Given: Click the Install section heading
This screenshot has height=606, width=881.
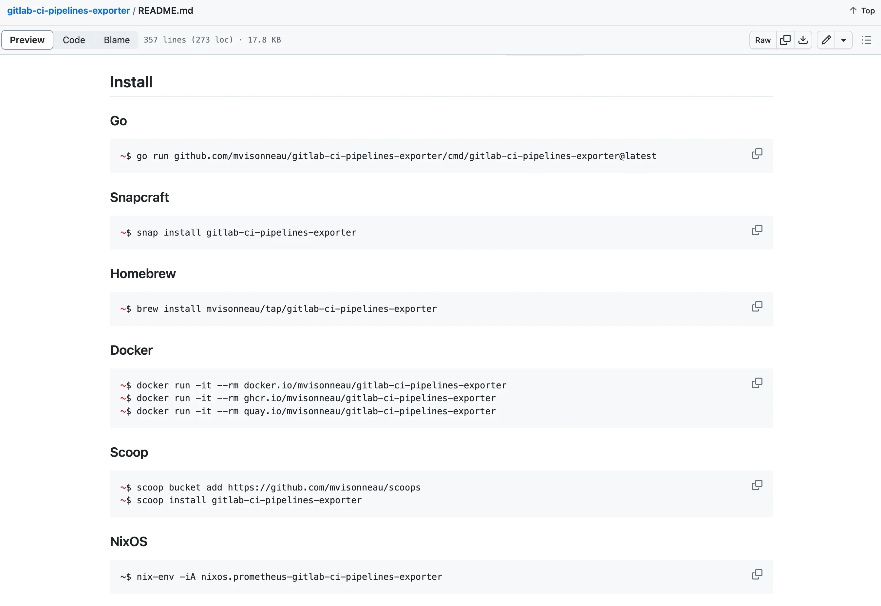Looking at the screenshot, I should point(131,82).
